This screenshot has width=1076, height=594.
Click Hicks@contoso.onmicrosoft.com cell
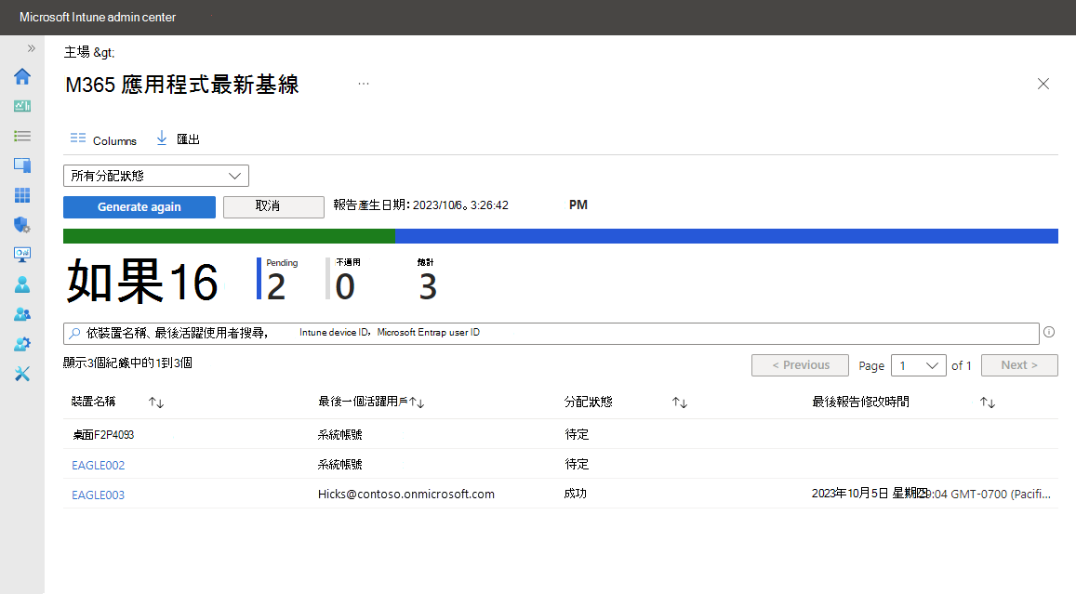click(x=406, y=494)
